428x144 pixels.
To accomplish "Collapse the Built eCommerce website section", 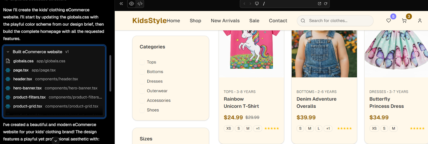I will (8, 52).
